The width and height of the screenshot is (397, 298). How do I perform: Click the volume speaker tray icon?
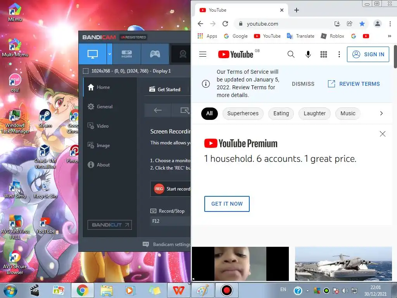(x=345, y=290)
